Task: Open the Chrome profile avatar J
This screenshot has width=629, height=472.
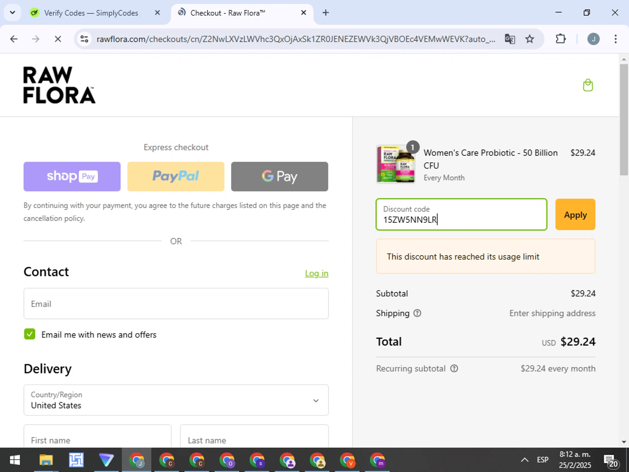Action: coord(593,39)
